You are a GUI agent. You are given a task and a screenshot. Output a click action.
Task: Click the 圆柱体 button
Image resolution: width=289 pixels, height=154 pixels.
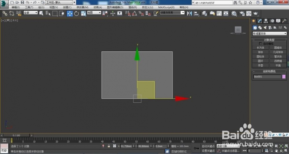260,56
